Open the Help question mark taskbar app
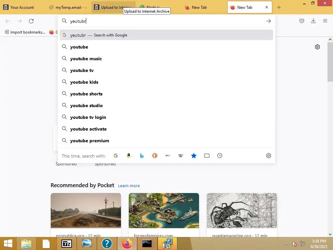This screenshot has width=333, height=250. [107, 243]
